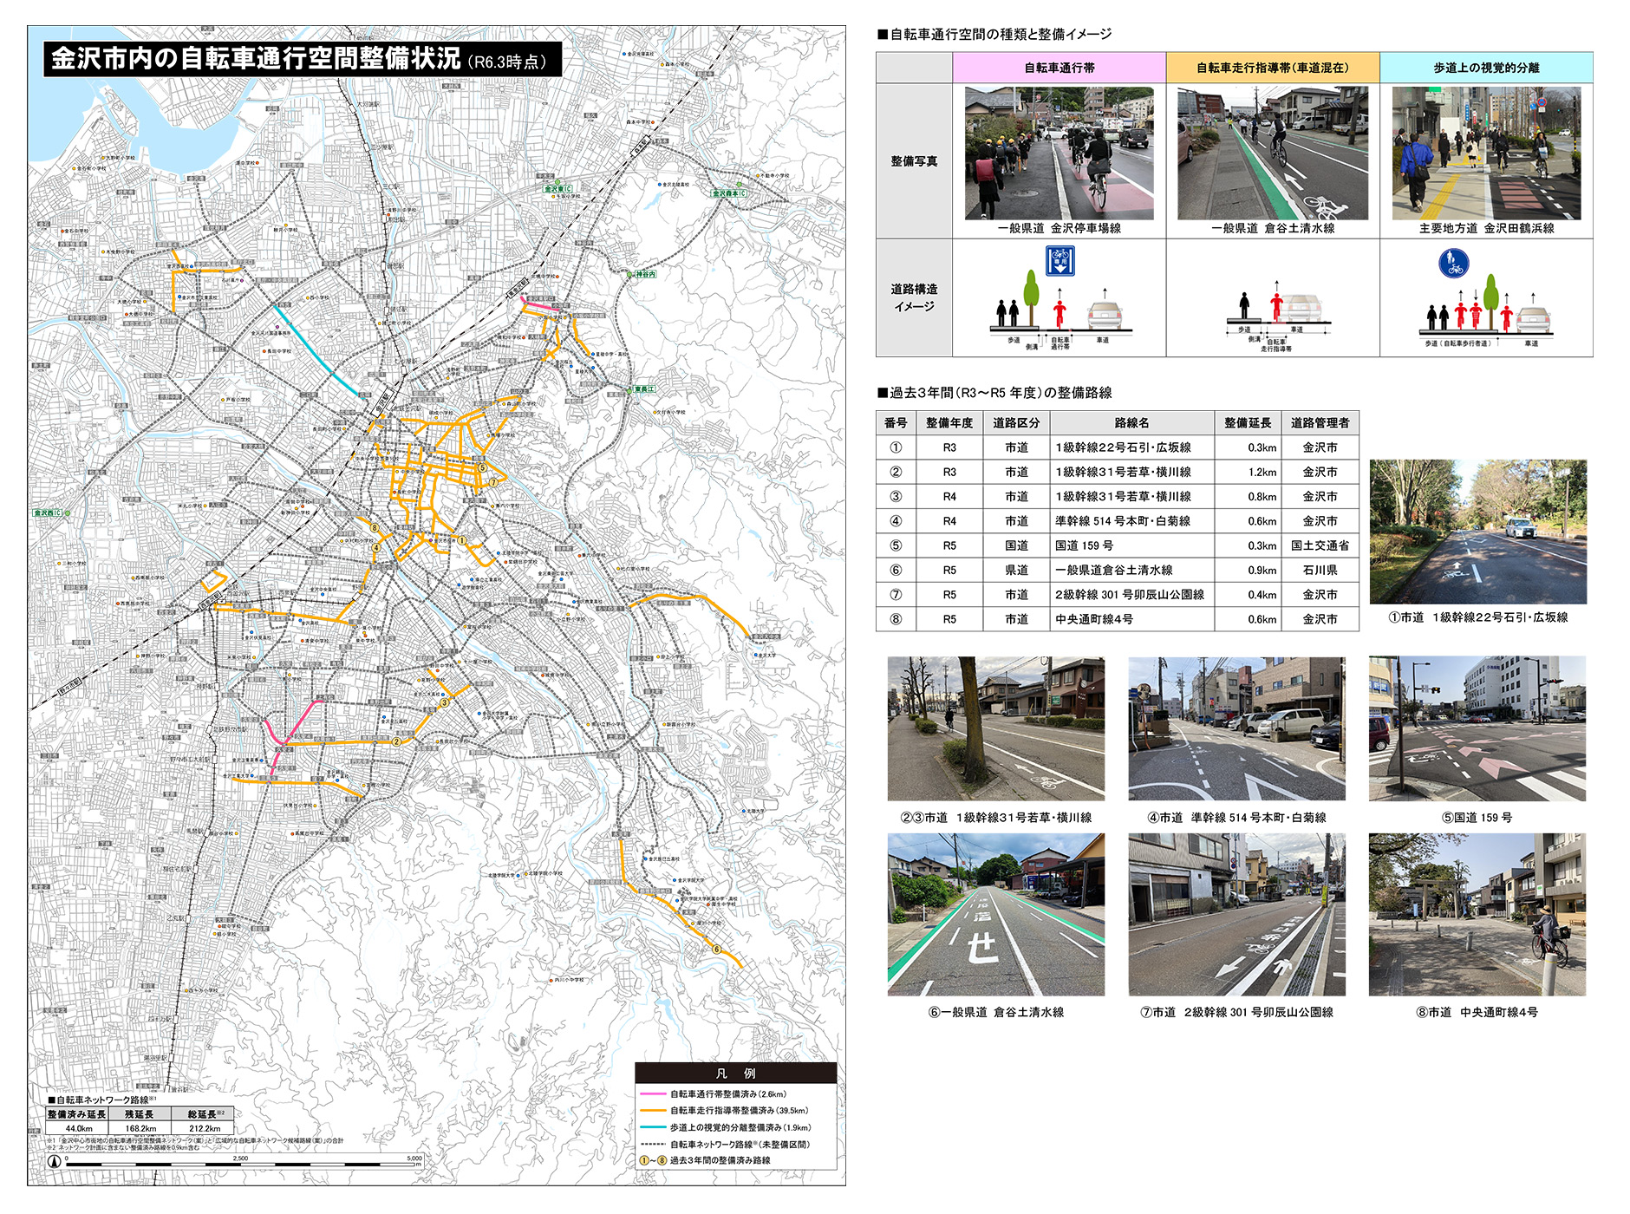The width and height of the screenshot is (1630, 1214).
Task: Select map marker ⑦ near the city center
Action: (x=493, y=482)
